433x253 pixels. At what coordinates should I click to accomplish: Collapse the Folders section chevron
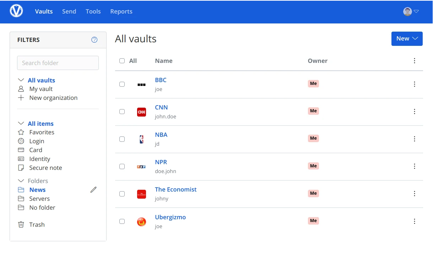click(x=21, y=181)
